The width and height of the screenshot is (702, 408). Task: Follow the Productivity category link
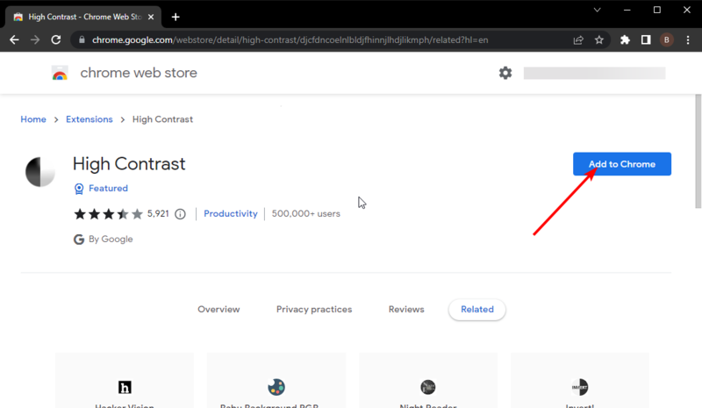pyautogui.click(x=231, y=214)
